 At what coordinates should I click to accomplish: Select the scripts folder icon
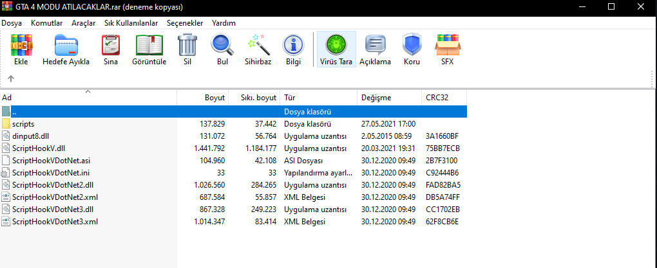[x=6, y=124]
